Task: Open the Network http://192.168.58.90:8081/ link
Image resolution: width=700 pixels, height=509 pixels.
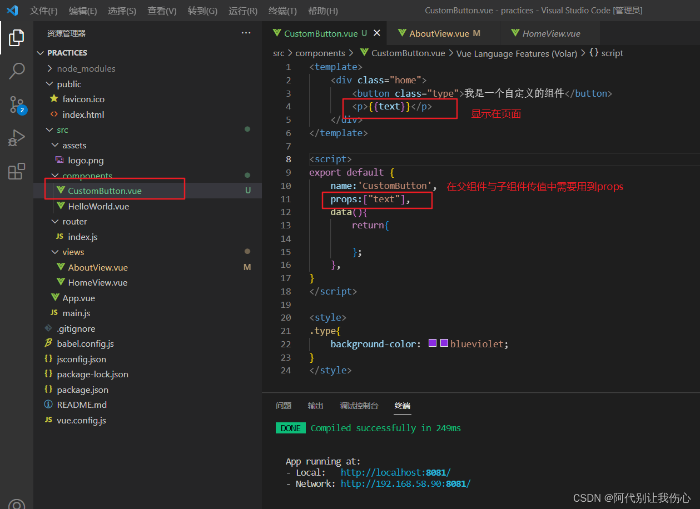Action: pos(405,483)
